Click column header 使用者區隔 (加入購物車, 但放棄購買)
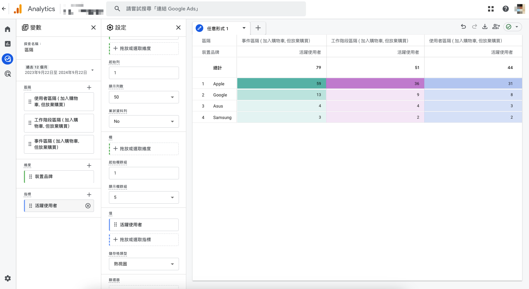This screenshot has width=529, height=289. 466,41
